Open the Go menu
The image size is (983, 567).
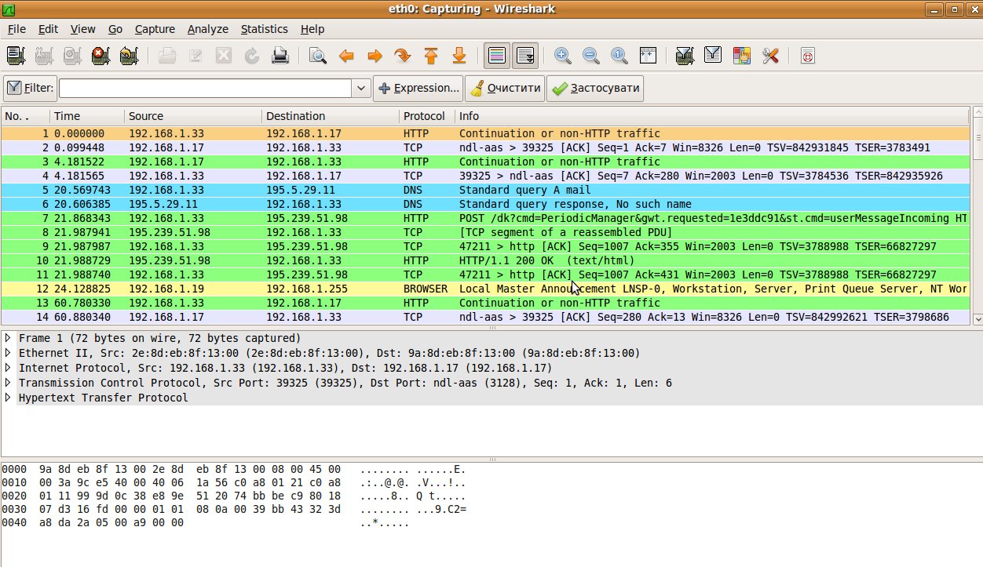point(115,29)
